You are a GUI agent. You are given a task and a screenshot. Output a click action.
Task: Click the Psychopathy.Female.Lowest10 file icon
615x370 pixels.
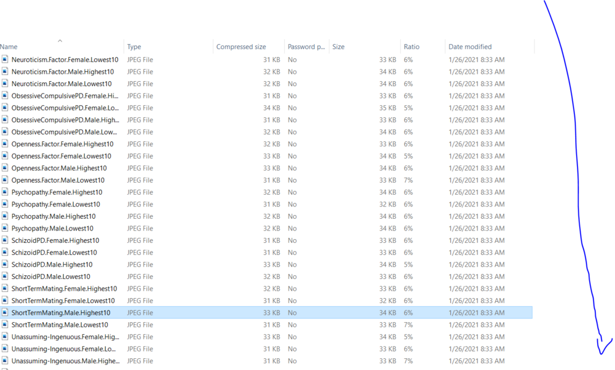click(5, 204)
